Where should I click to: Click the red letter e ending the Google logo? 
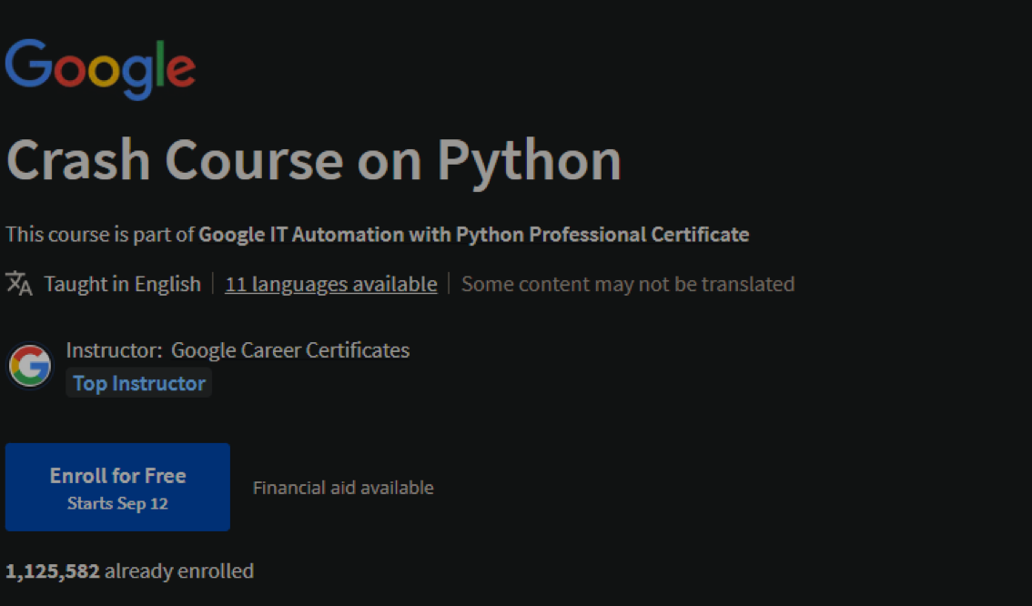pos(180,71)
